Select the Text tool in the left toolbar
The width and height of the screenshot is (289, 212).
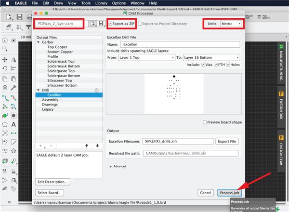point(13,124)
